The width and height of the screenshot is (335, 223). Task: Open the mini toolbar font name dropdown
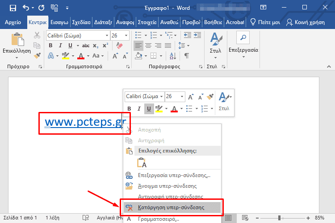162,96
